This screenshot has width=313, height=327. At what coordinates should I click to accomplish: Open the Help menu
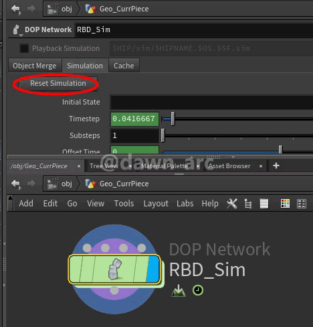coord(210,204)
